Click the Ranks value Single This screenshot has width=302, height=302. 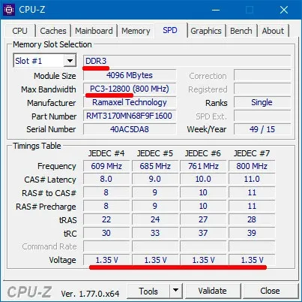(262, 102)
